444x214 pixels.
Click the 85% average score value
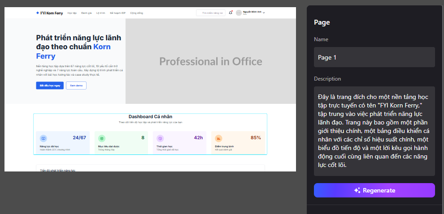click(x=256, y=138)
